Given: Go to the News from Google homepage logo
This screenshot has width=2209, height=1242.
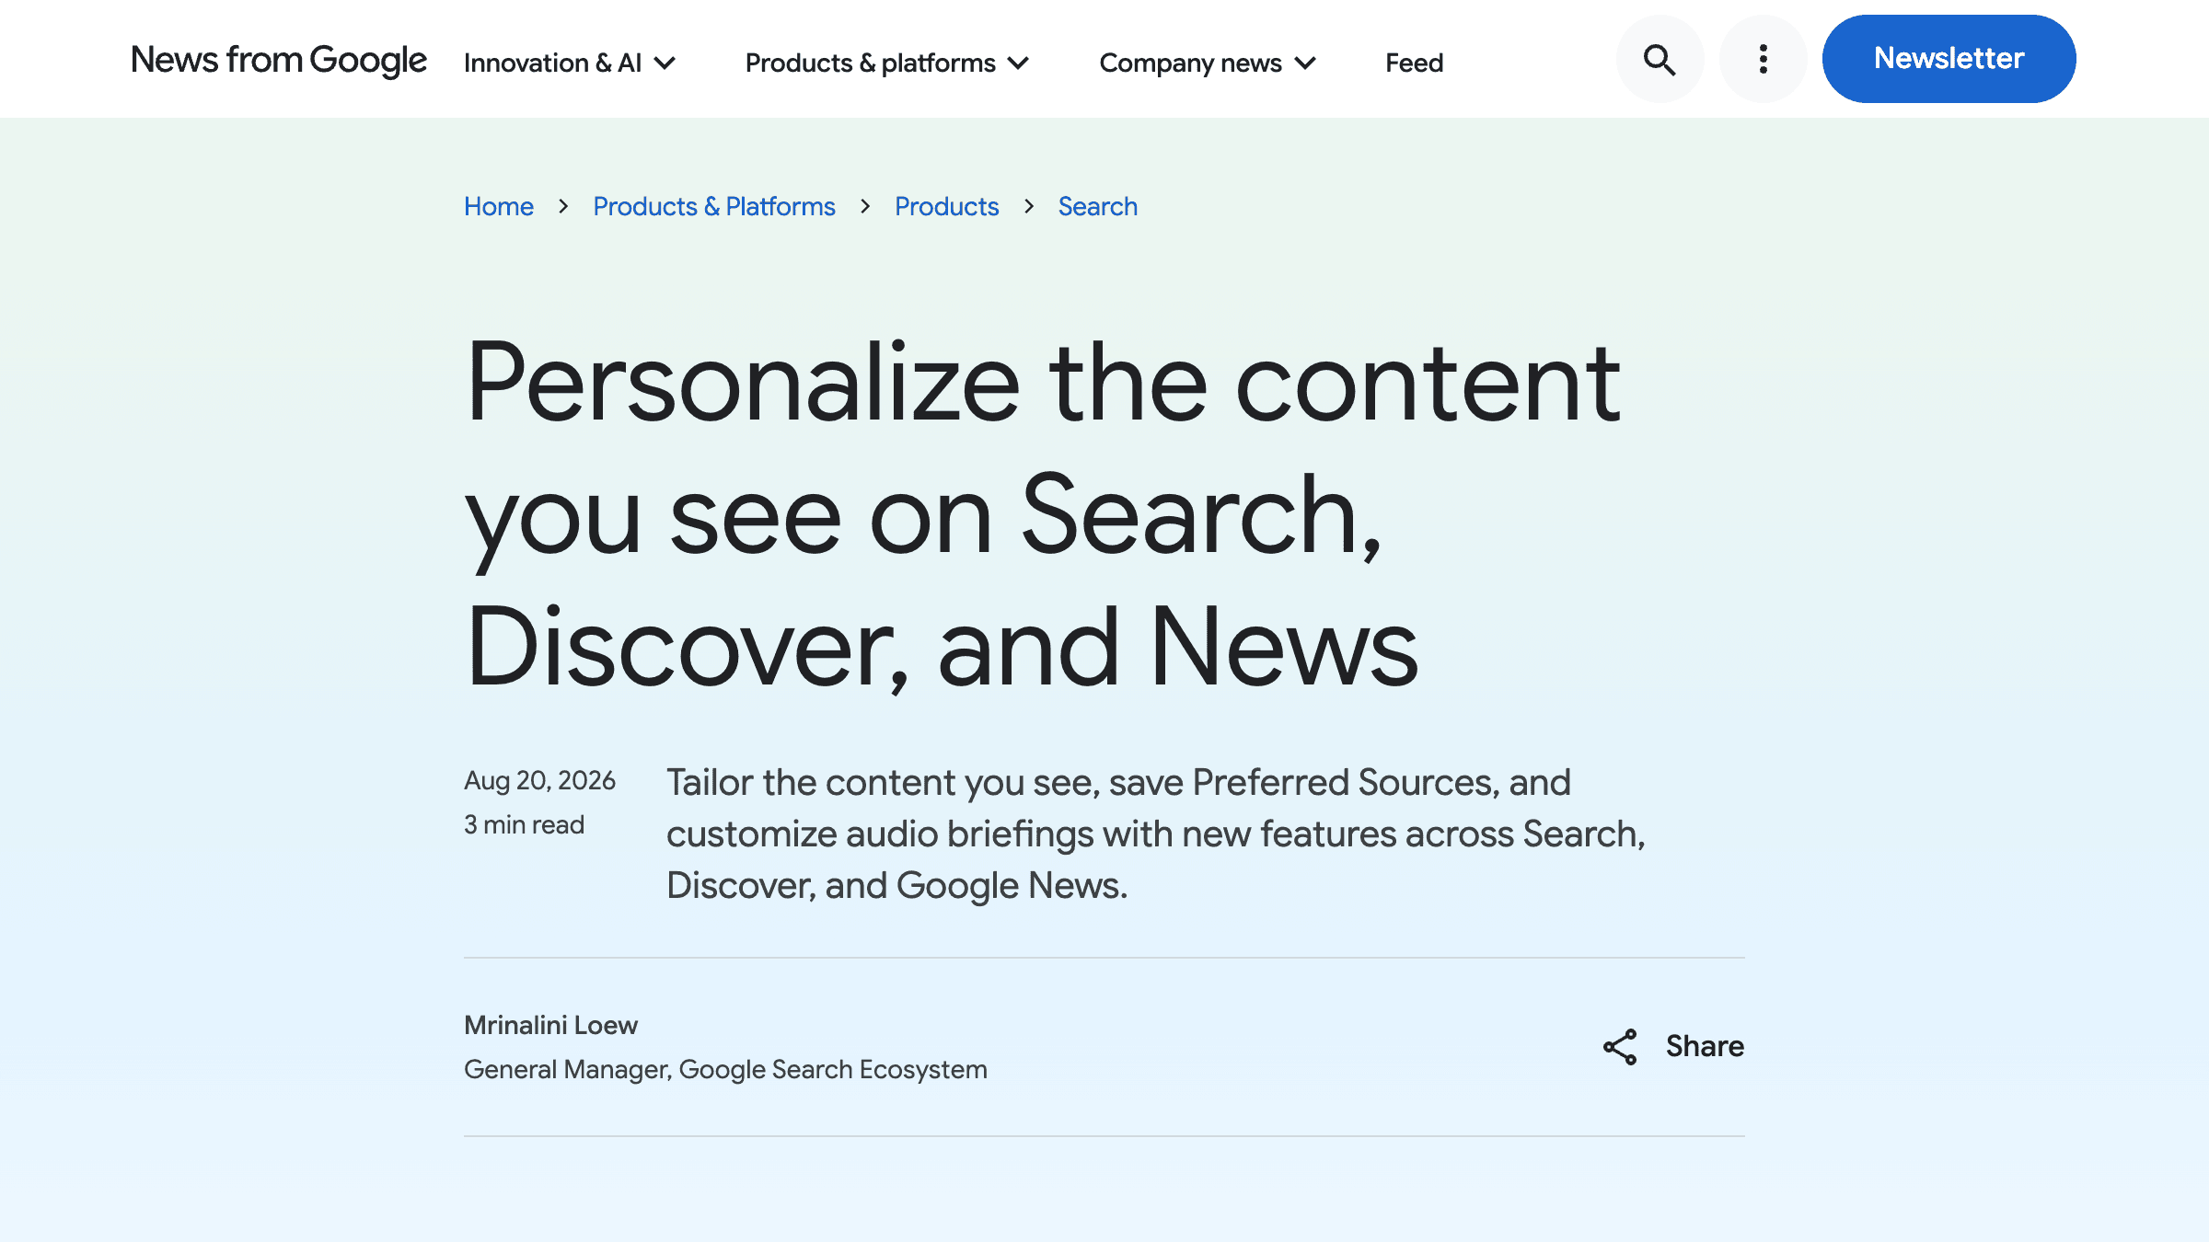Looking at the screenshot, I should (278, 61).
